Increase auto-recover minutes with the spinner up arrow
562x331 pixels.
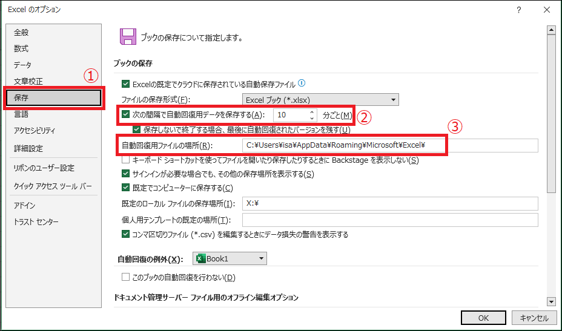click(312, 112)
